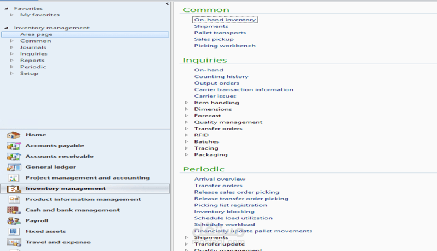The height and width of the screenshot is (251, 437).
Task: Collapse Inventory management tree node
Action: tap(6, 28)
